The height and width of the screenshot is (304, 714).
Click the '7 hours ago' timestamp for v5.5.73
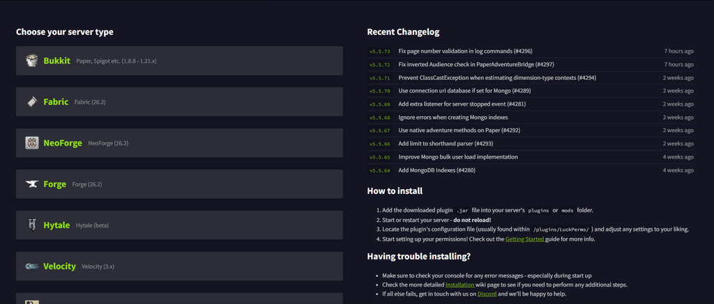coord(679,51)
